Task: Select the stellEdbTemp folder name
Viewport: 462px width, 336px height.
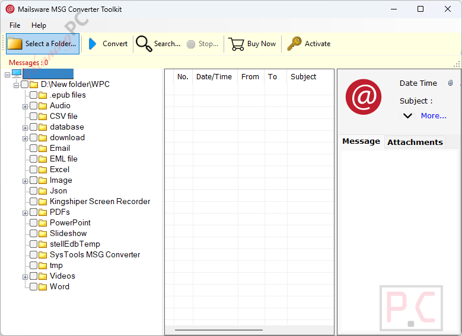Action: [75, 244]
